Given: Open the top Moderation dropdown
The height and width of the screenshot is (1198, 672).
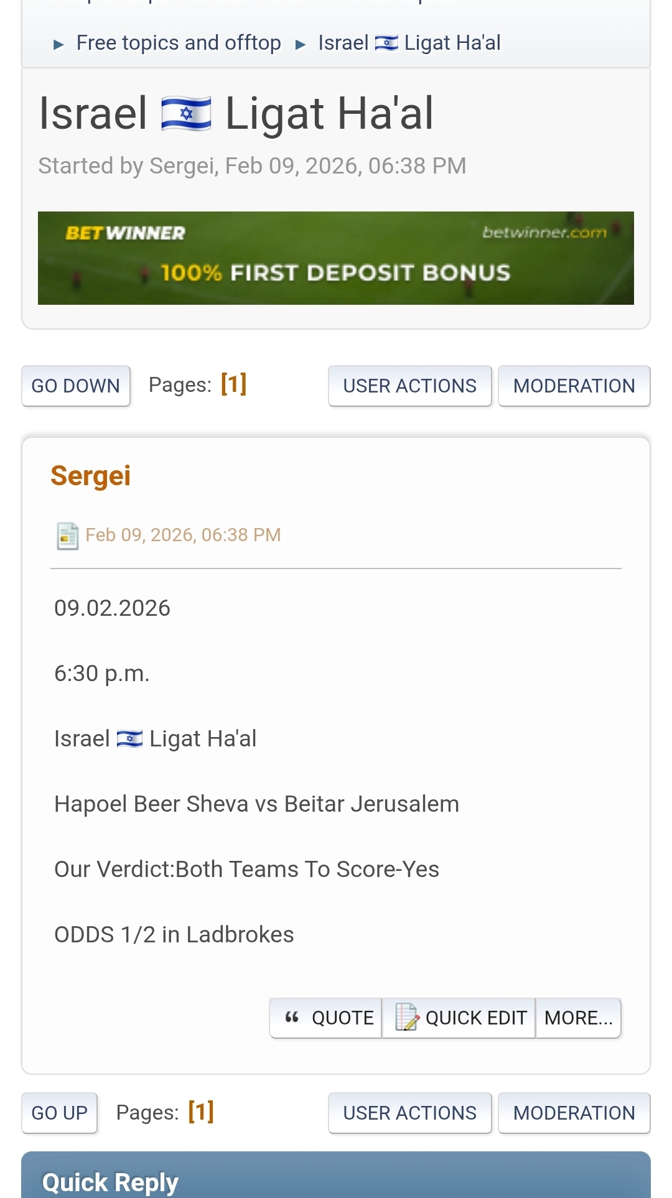Looking at the screenshot, I should coord(574,386).
